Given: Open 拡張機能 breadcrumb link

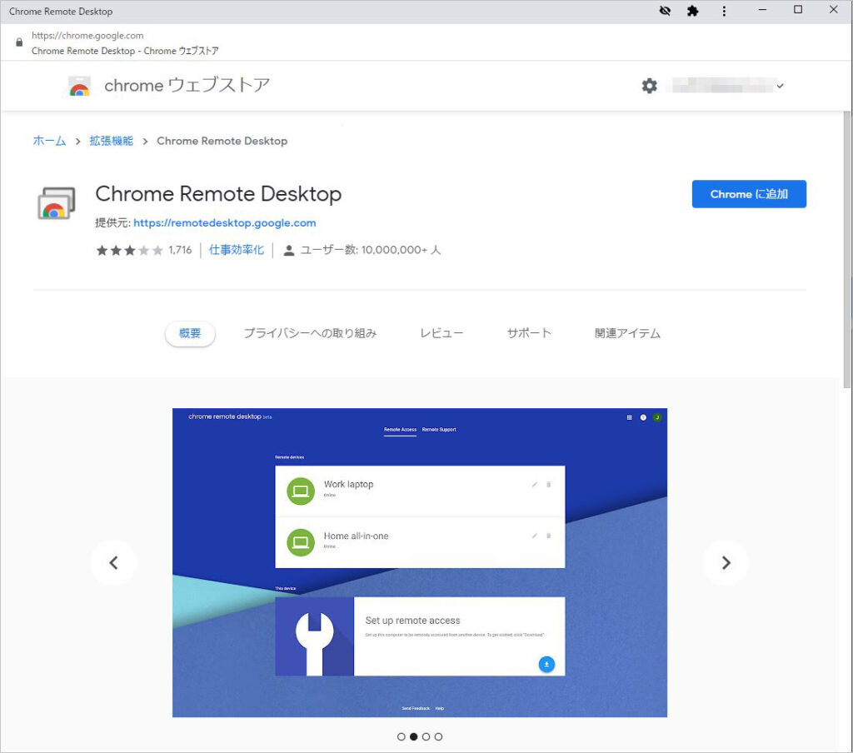Looking at the screenshot, I should coord(112,141).
